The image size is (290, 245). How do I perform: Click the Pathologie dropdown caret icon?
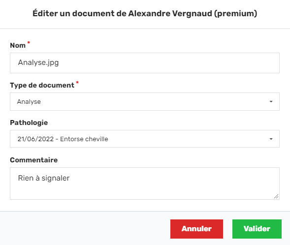(271, 139)
